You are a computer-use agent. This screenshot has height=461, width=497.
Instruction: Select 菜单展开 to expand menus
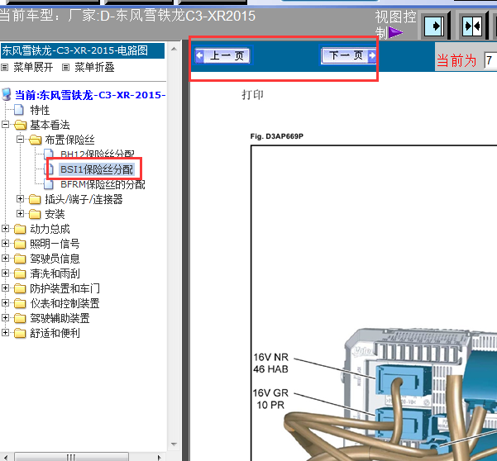click(x=33, y=67)
